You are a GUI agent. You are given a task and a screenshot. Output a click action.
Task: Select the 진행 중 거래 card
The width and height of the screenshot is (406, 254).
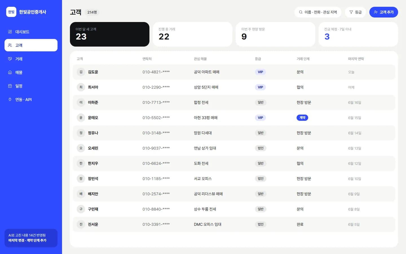193,34
